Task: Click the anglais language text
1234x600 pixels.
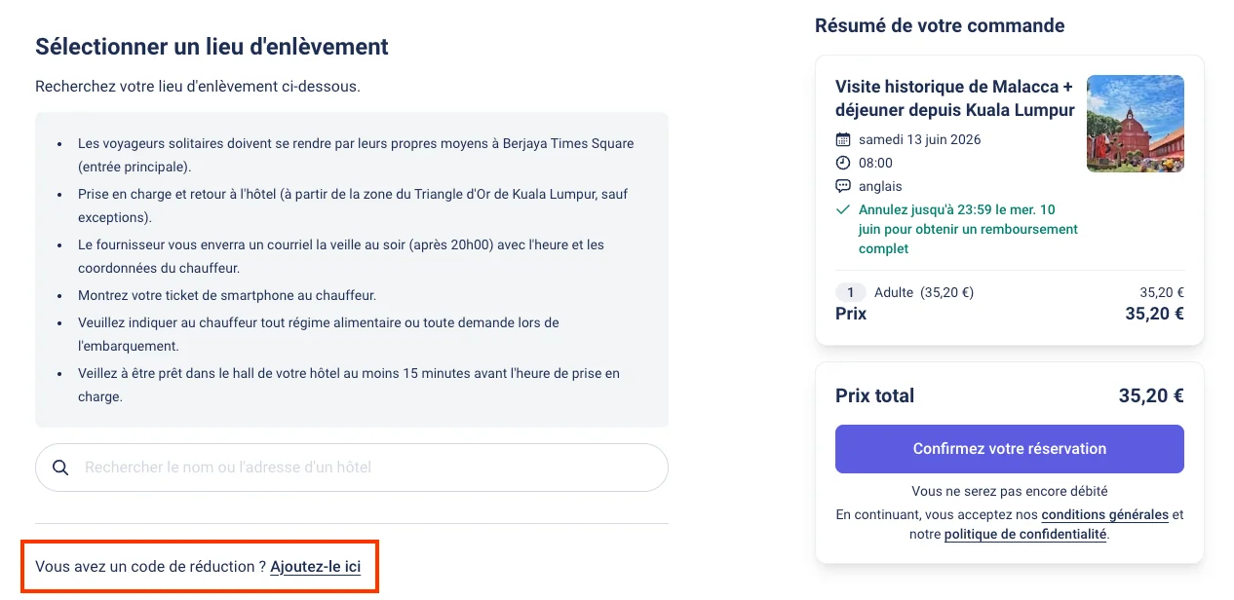Action: point(880,186)
